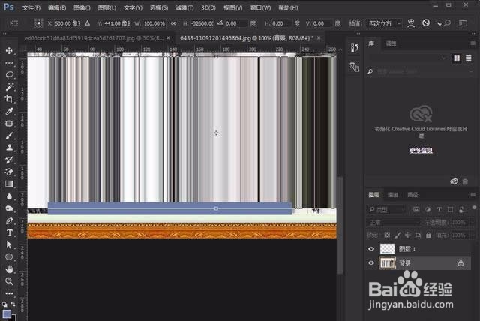This screenshot has height=321, width=480.
Task: Open the History panel icon in dock
Action: coord(355,48)
